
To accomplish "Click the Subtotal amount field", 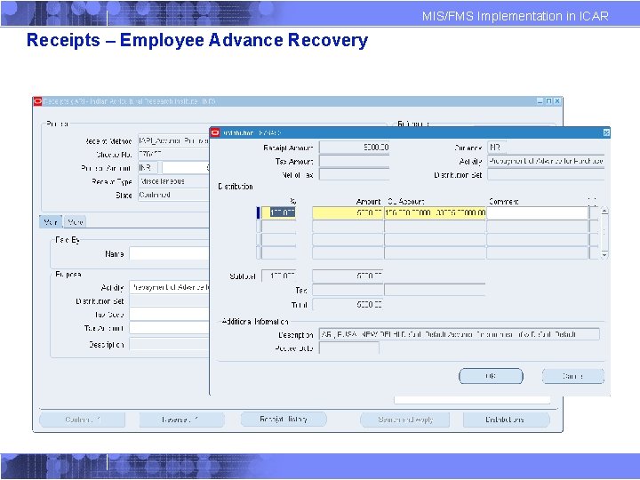I will pyautogui.click(x=348, y=276).
